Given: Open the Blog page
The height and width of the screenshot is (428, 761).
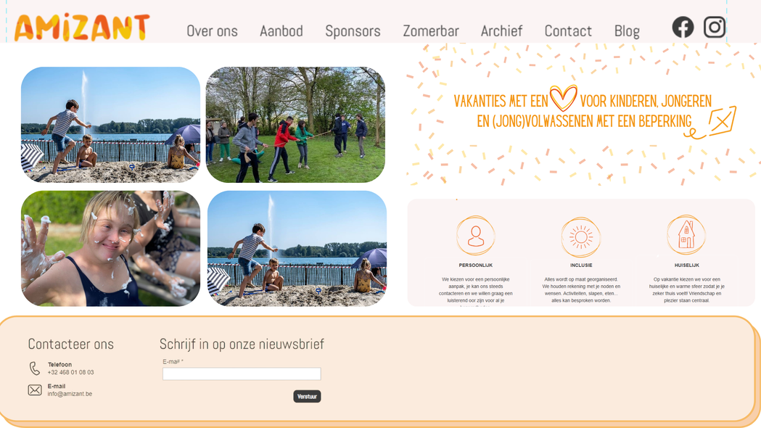Looking at the screenshot, I should [627, 31].
